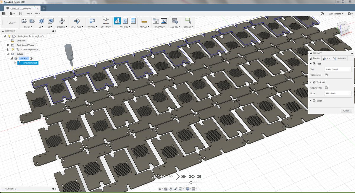The image size is (355, 193).
Task: Open the Mode dropdown showing All toolpath
Action: point(338,93)
